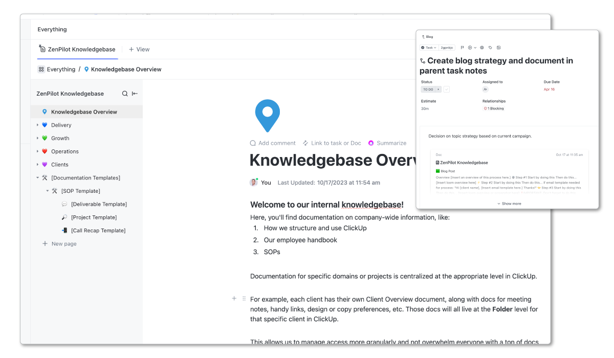Image resolution: width=614 pixels, height=358 pixels.
Task: Click the plus icon next to New page
Action: 45,243
